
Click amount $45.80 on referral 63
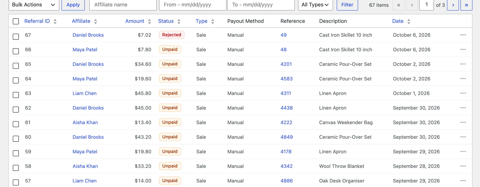(x=143, y=93)
